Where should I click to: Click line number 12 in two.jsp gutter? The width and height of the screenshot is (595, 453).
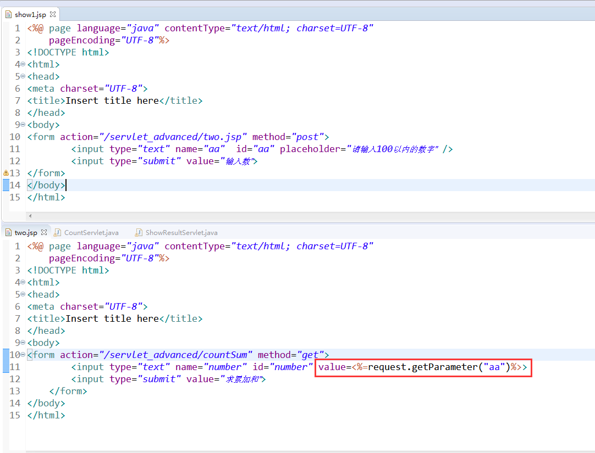[x=15, y=379]
